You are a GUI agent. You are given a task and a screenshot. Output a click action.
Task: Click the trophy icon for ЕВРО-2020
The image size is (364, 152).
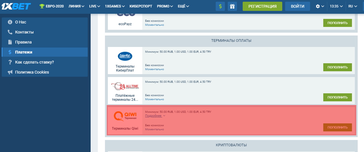coord(42,6)
